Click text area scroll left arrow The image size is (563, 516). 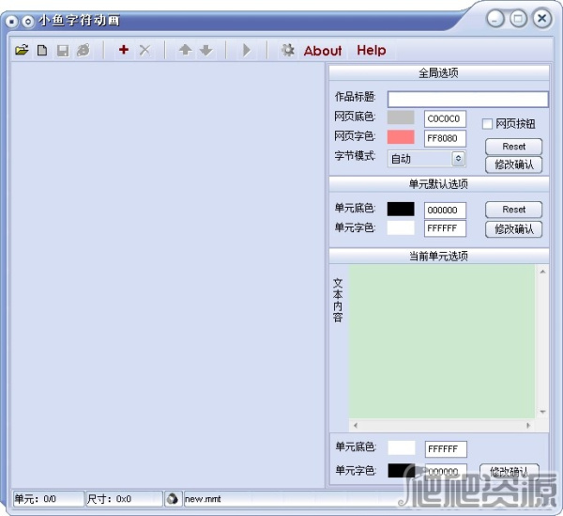point(355,426)
